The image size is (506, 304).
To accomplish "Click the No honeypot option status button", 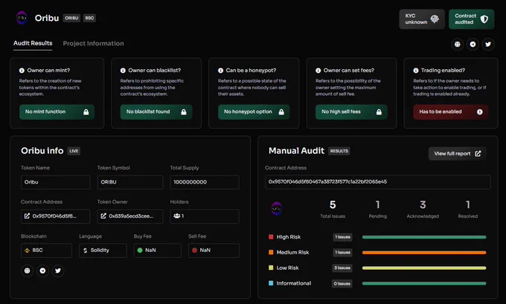I will point(254,112).
